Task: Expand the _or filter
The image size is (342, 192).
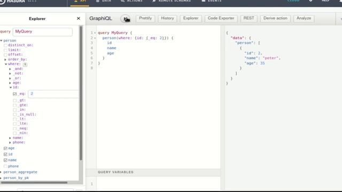Action: click(x=10, y=78)
